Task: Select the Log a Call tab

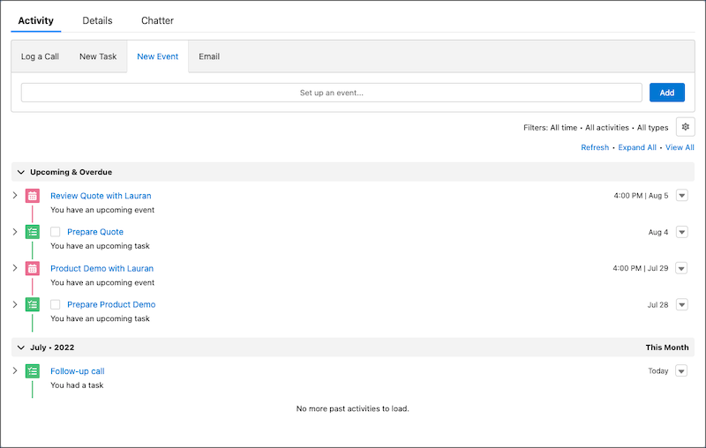Action: click(x=40, y=56)
